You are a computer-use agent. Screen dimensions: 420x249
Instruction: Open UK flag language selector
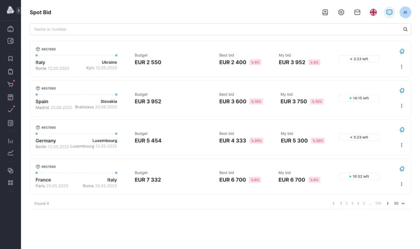point(373,12)
